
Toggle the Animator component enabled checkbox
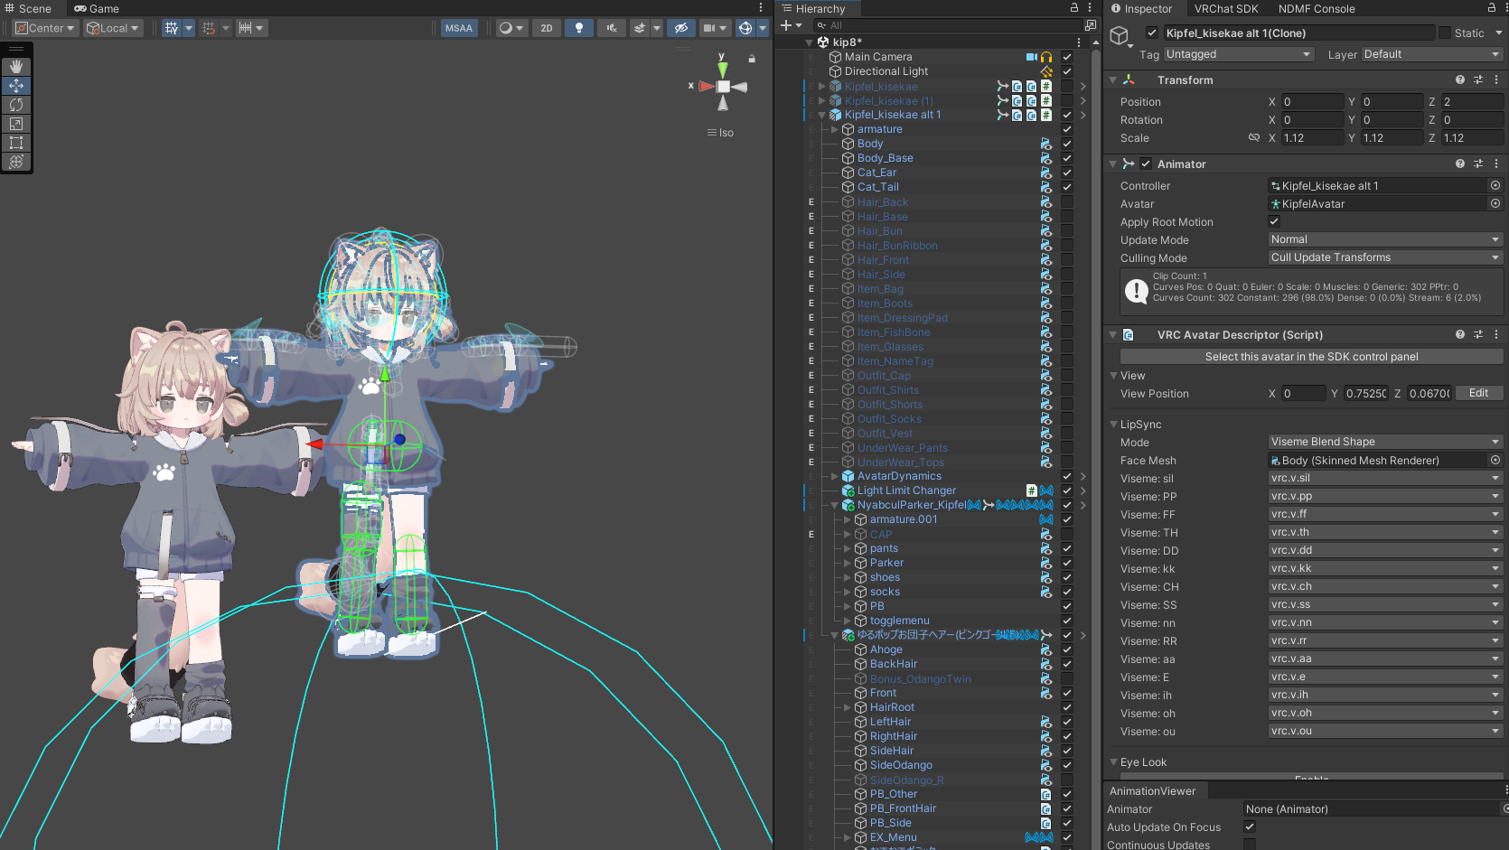click(x=1146, y=163)
